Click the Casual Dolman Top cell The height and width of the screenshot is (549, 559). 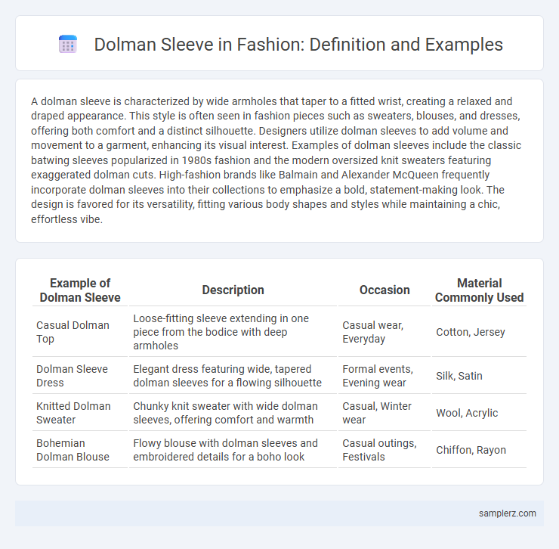point(80,332)
